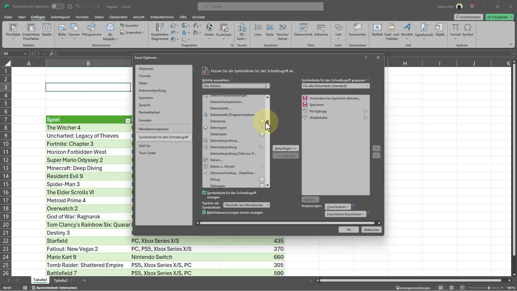The image size is (517, 291).
Task: Click the Entfernen button
Action: point(285,156)
